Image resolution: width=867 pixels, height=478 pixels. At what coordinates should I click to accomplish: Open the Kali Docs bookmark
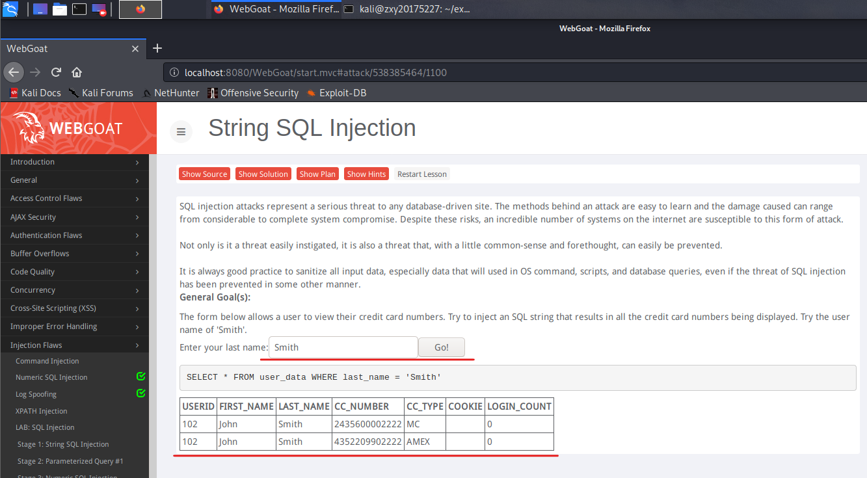click(35, 93)
